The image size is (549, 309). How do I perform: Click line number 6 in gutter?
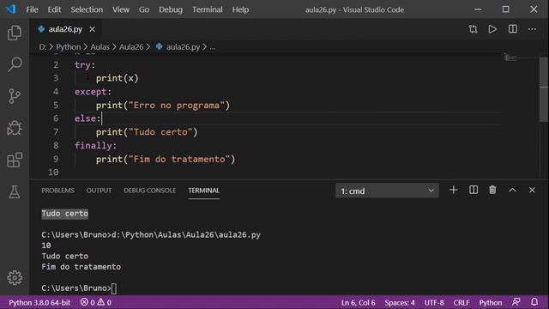[x=56, y=118]
